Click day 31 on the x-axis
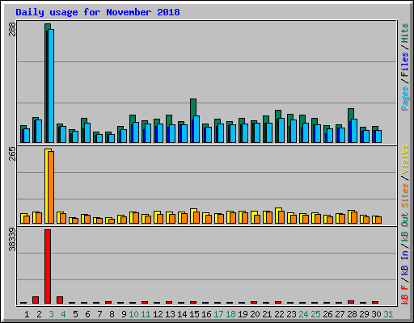Screen dimensions: 414x323 (x=388, y=314)
